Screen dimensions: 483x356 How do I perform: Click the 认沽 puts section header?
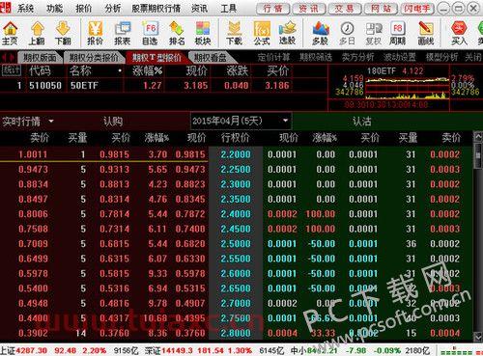pos(362,122)
